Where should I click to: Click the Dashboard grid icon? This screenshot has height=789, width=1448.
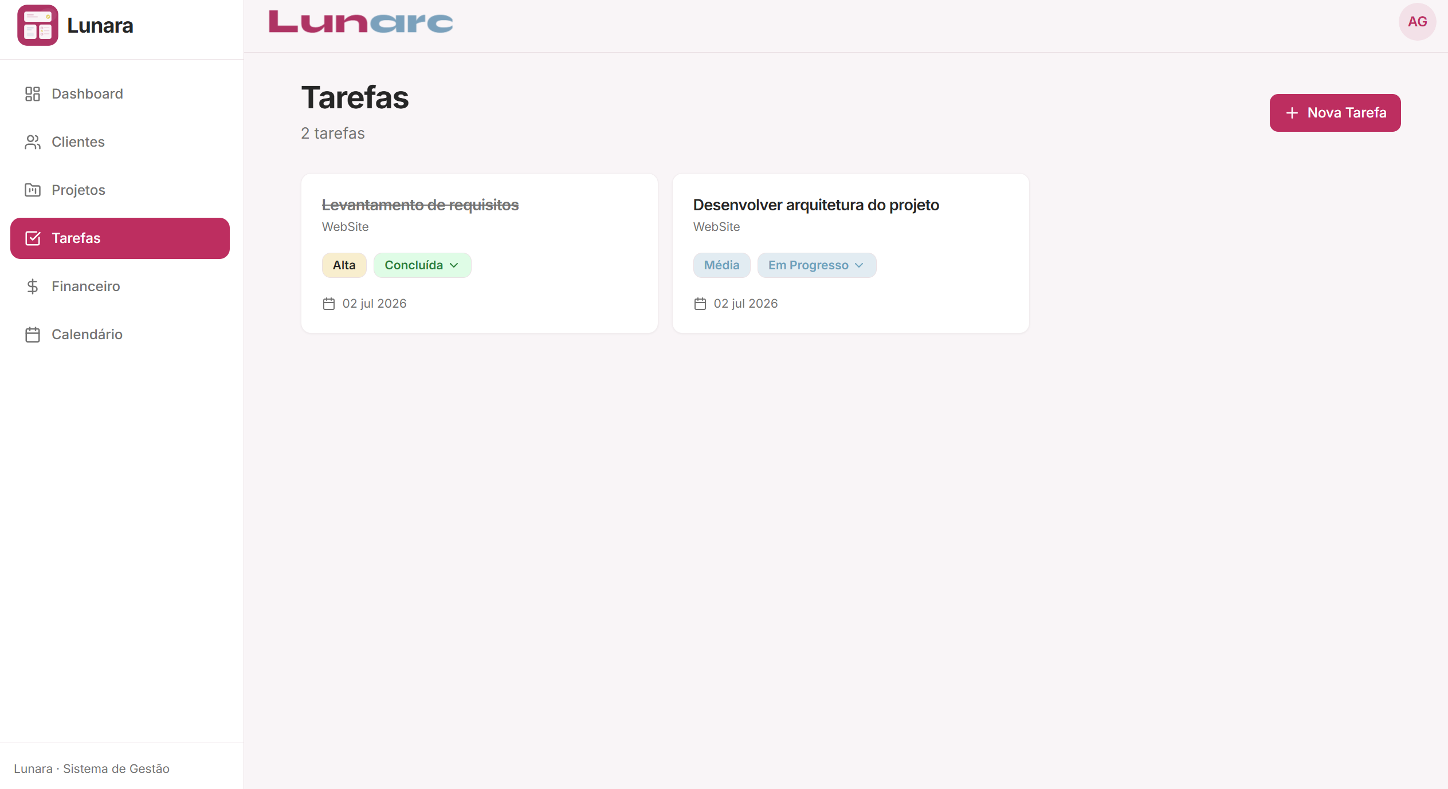coord(33,94)
